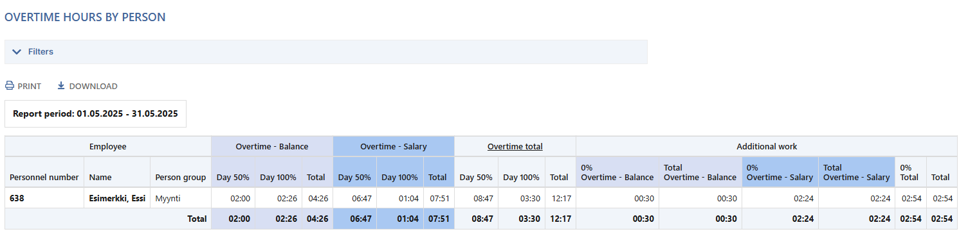Screen dimensions: 959x234
Task: Click the download arrow icon
Action: pyautogui.click(x=61, y=86)
